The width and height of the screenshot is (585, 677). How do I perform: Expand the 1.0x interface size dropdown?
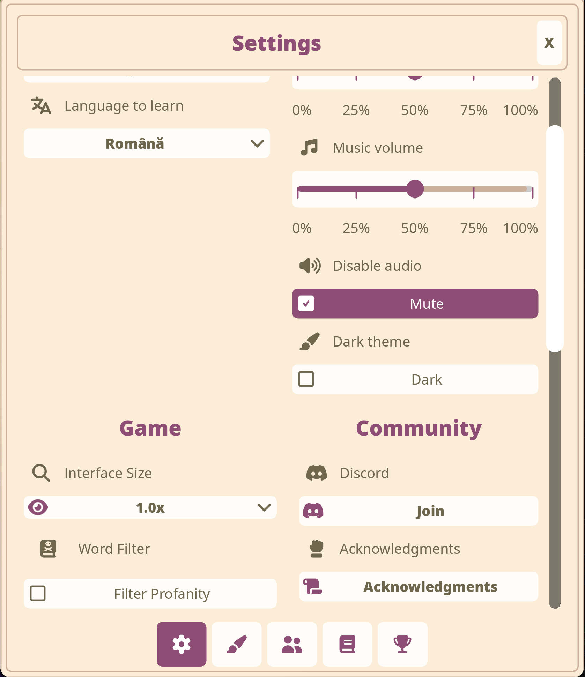coord(150,507)
